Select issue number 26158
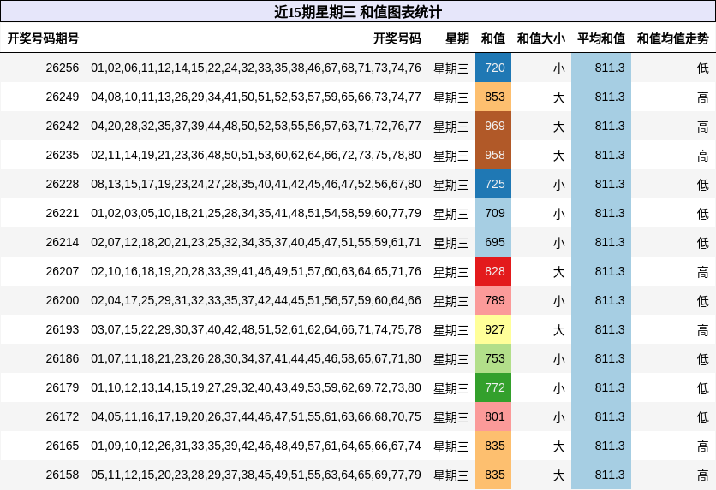The height and width of the screenshot is (490, 716). [63, 475]
